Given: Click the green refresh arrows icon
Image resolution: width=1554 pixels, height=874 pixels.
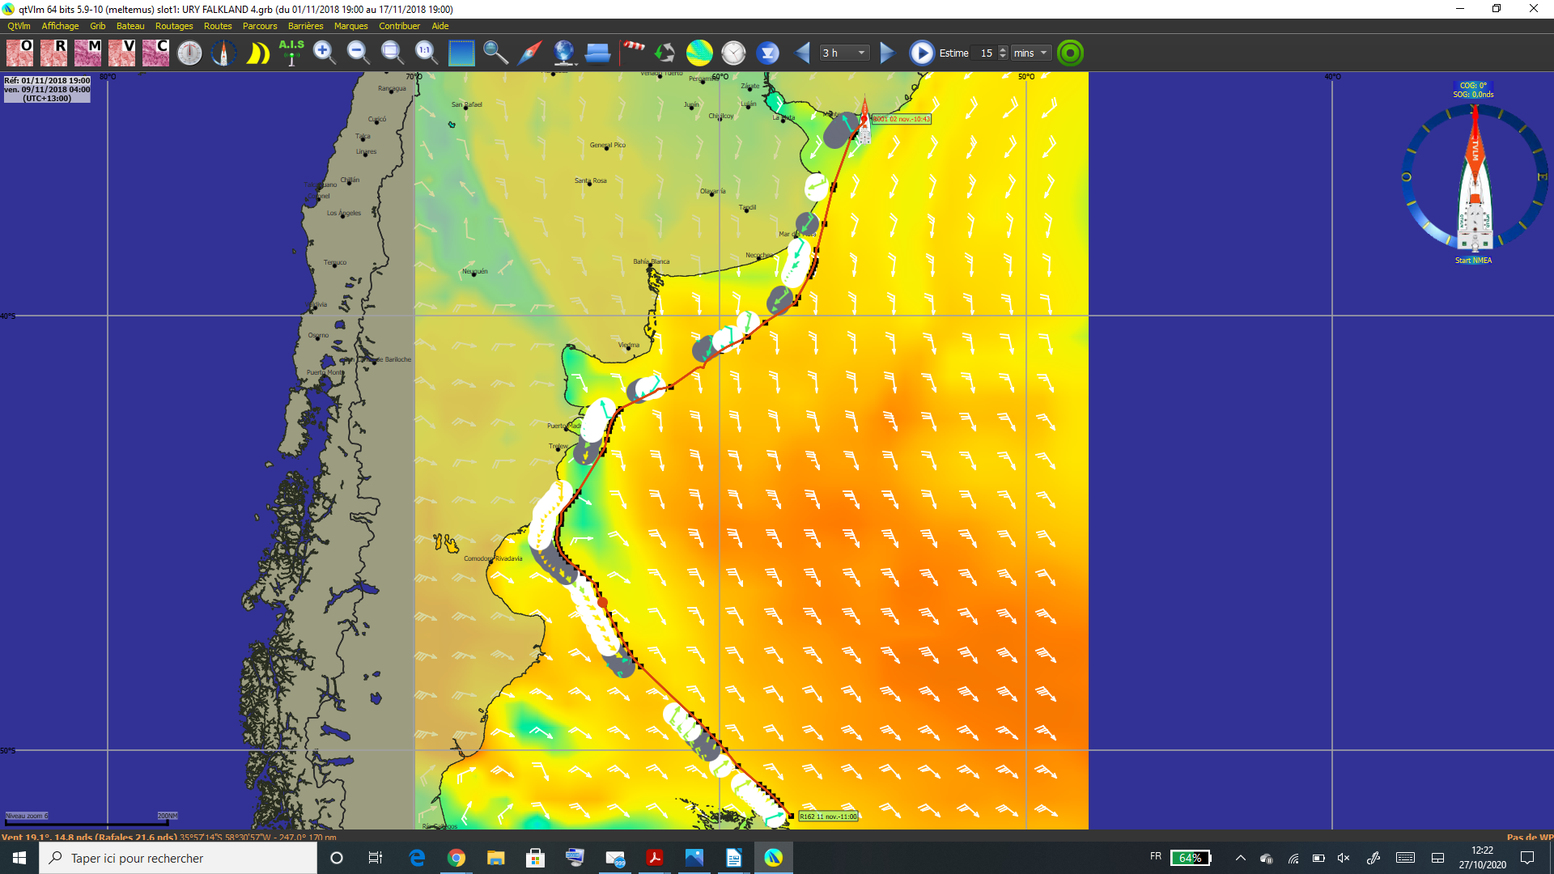Looking at the screenshot, I should (x=664, y=53).
